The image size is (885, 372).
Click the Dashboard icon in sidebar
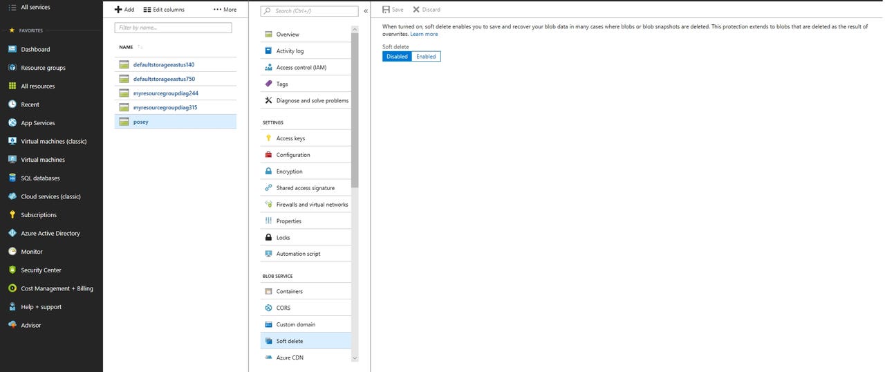(x=12, y=49)
